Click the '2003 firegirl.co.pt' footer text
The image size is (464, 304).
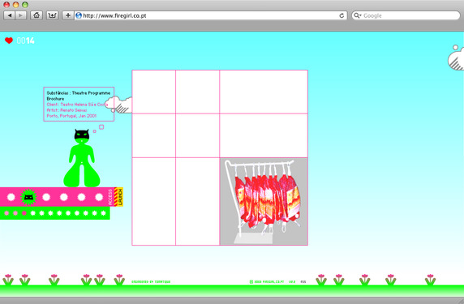269,282
